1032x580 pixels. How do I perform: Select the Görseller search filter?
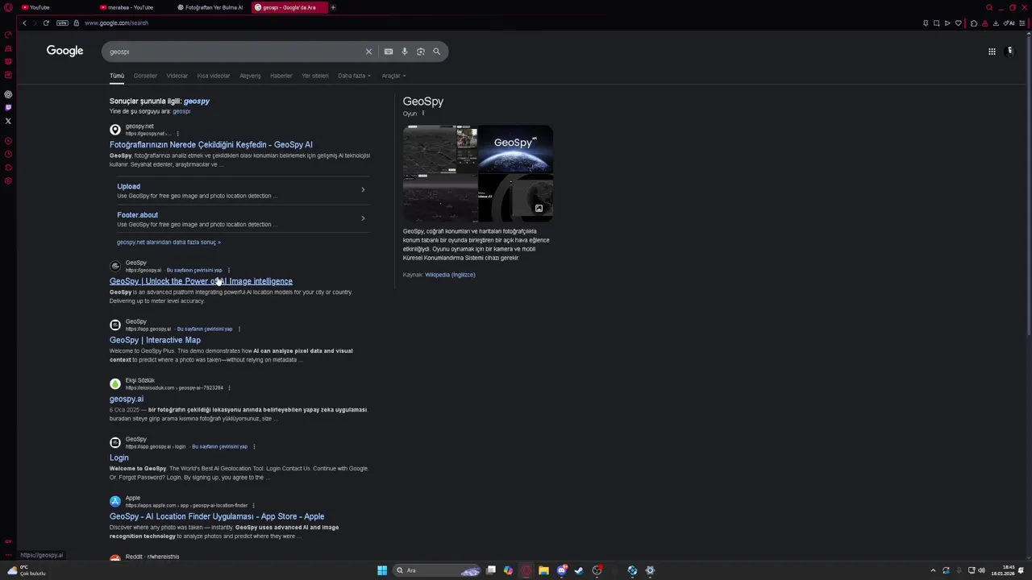pyautogui.click(x=145, y=76)
